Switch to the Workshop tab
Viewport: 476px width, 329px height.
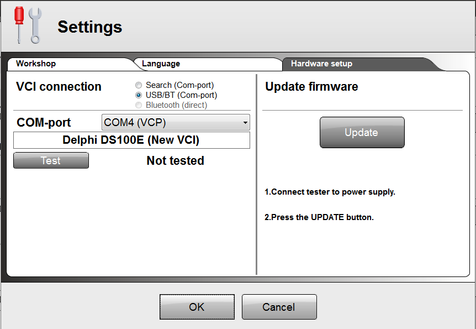[70, 64]
